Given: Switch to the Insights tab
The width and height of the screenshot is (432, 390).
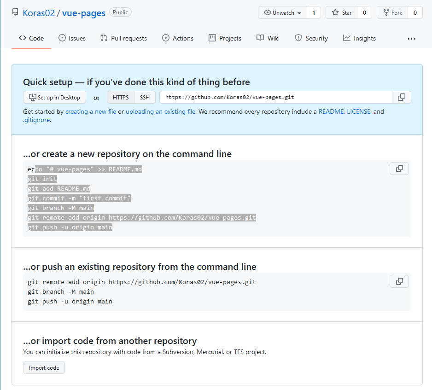Looking at the screenshot, I should (x=359, y=38).
